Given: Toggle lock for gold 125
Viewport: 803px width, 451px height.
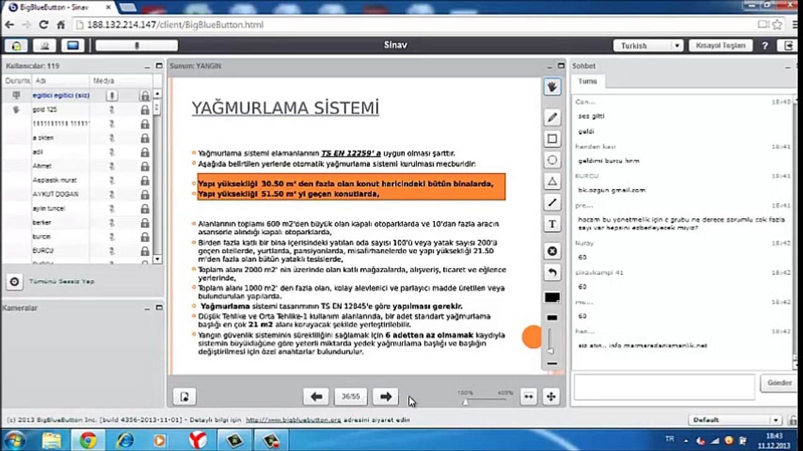Looking at the screenshot, I should click(145, 110).
